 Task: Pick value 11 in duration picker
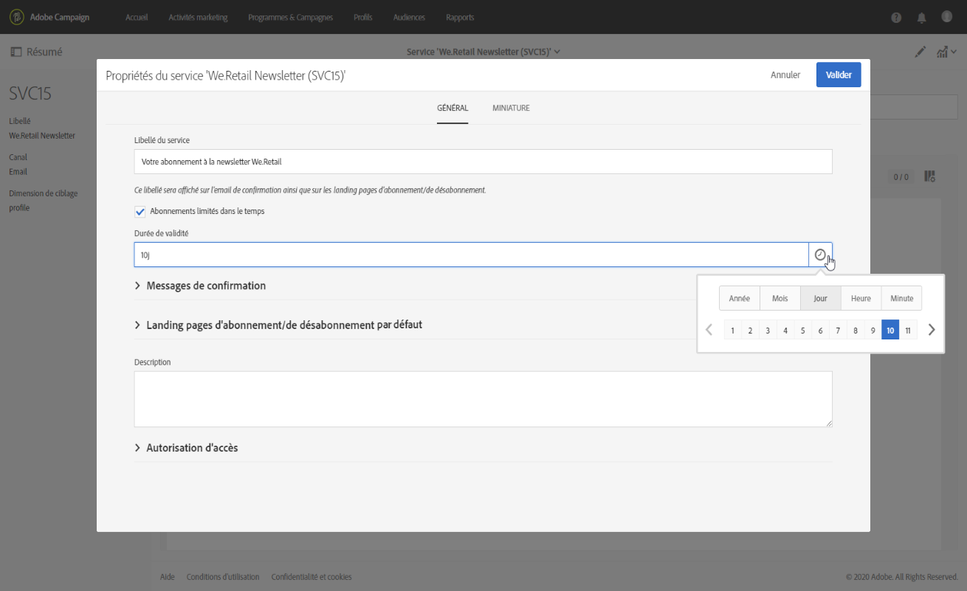point(908,331)
